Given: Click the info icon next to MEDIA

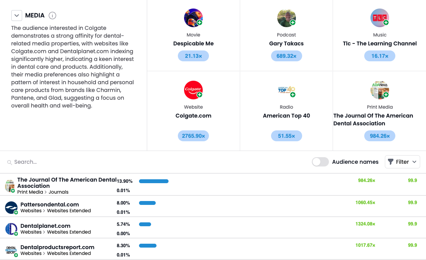Looking at the screenshot, I should 52,16.
